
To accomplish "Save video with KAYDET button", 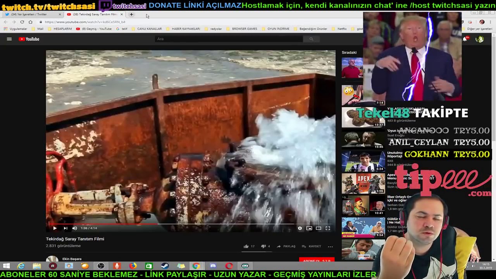I will (312, 246).
